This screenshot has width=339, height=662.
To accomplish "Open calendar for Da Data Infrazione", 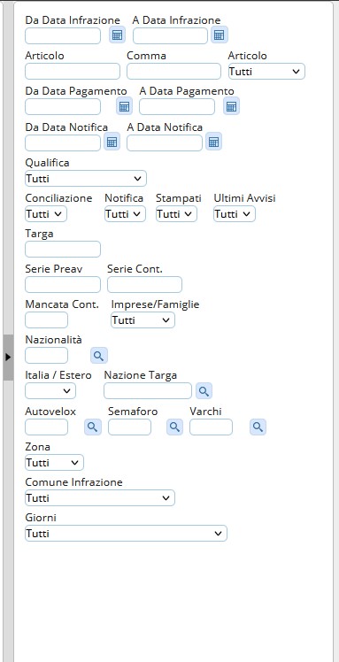I will click(117, 35).
